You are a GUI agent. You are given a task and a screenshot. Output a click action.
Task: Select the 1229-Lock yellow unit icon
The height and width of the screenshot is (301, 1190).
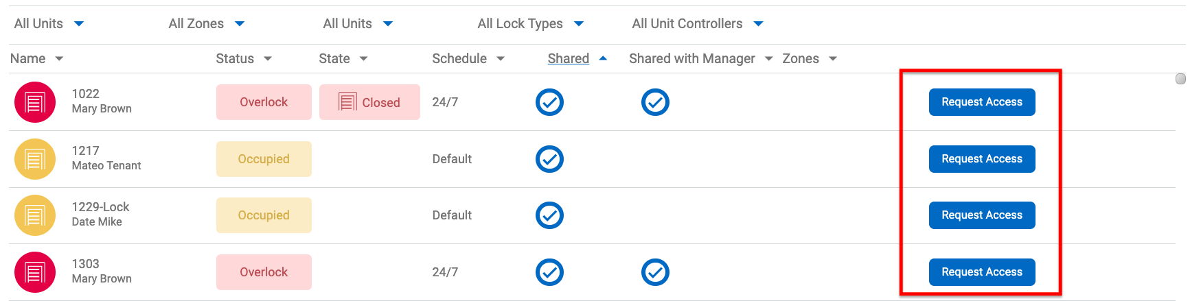pos(35,215)
